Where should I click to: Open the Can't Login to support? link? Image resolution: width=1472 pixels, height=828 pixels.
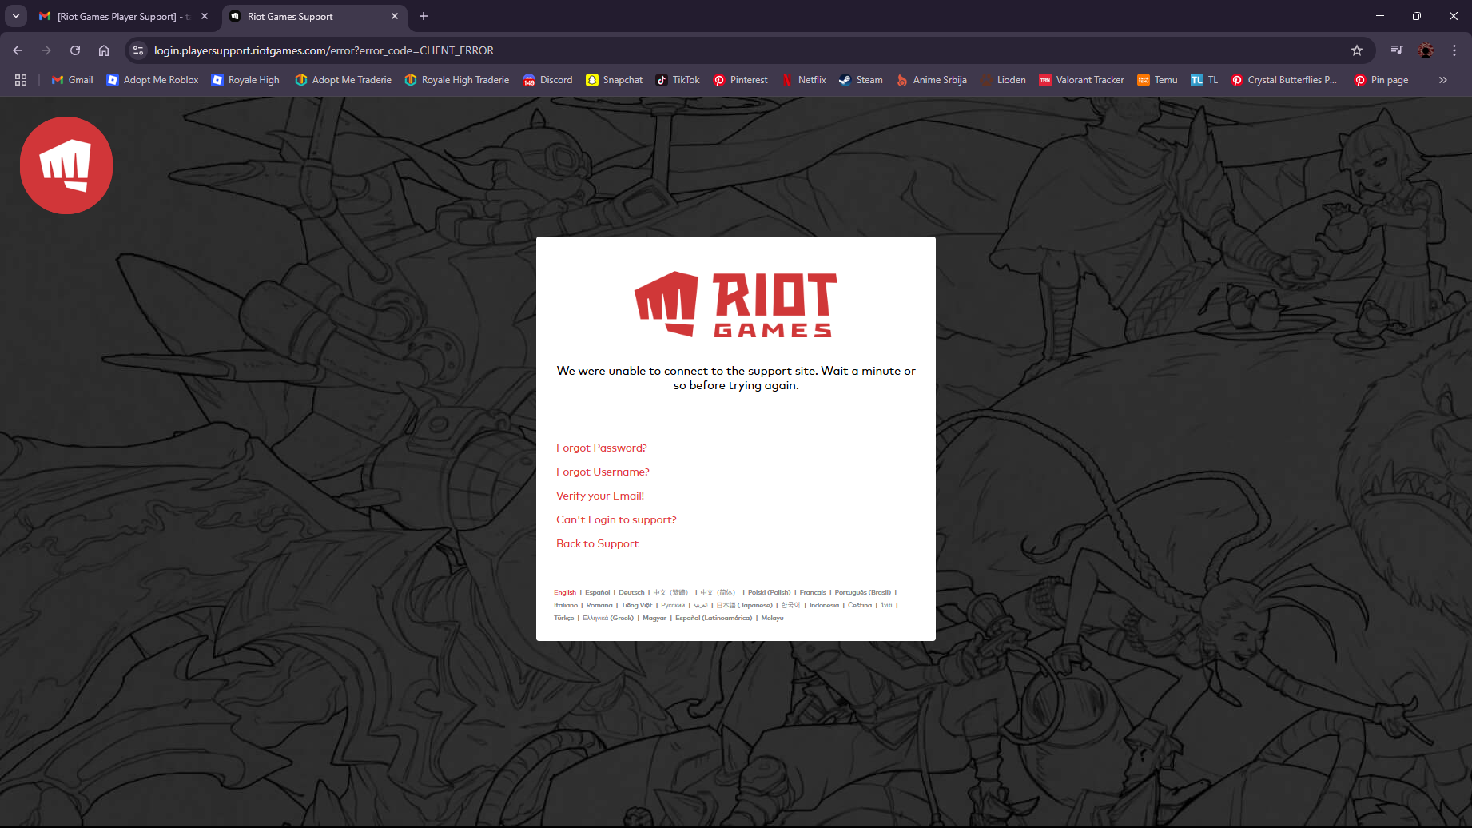coord(616,519)
